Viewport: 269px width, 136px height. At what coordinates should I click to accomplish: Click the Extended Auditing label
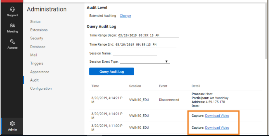tap(103, 16)
